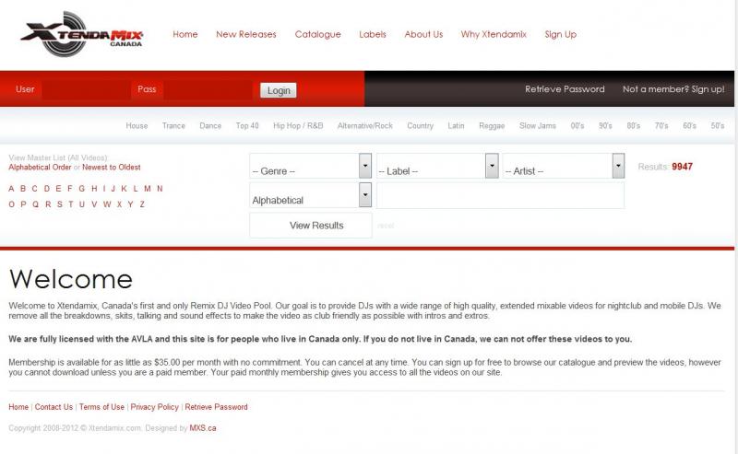This screenshot has width=738, height=454.
Task: Click the View Results button
Action: click(x=311, y=225)
